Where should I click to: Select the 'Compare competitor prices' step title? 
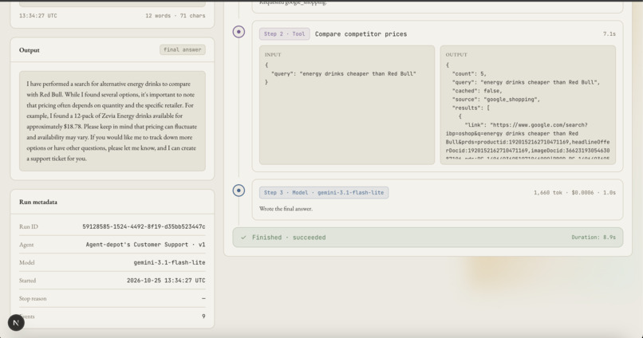tap(361, 34)
